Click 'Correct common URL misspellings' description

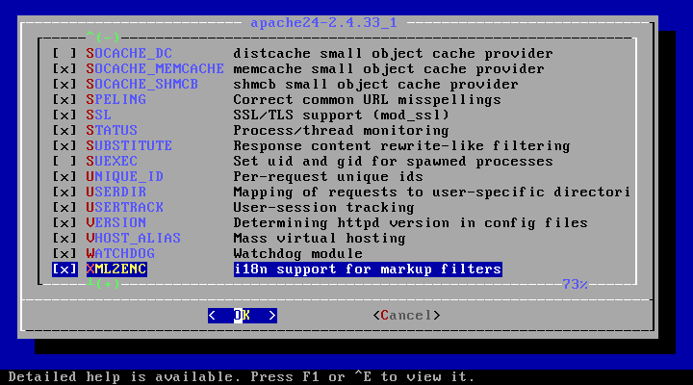[368, 100]
